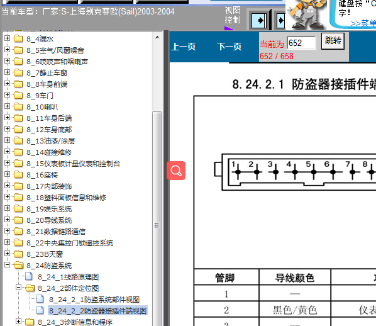Image resolution: width=376 pixels, height=326 pixels.
Task: Select 8_23B天窗 tree item
Action: (45, 254)
